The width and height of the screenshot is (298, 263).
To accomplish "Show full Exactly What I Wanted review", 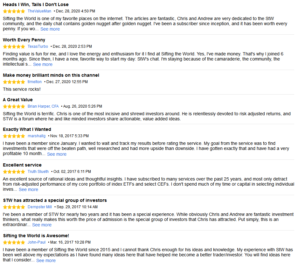I will (x=57, y=154).
